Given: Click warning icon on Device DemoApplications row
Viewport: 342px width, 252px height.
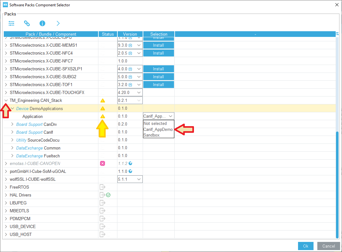Looking at the screenshot, I should (103, 108).
